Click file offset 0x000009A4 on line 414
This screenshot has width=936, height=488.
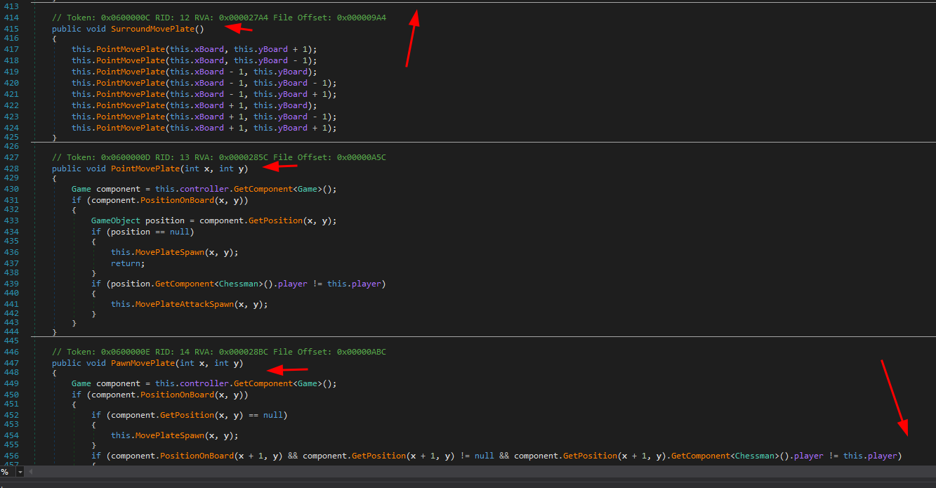[x=361, y=18]
